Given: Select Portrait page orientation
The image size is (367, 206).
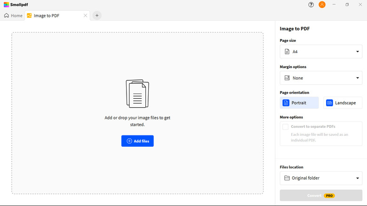Looking at the screenshot, I should click(x=299, y=103).
